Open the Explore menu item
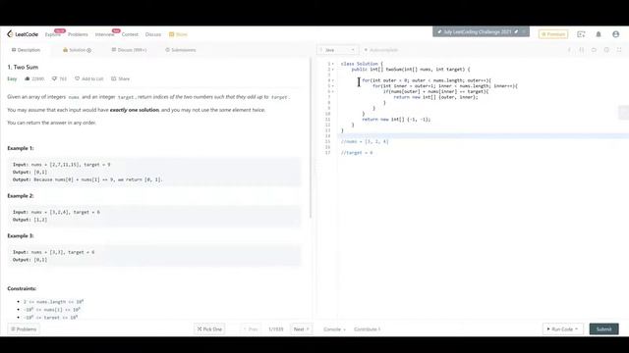Viewport: 629px width, 353px height. pos(52,34)
